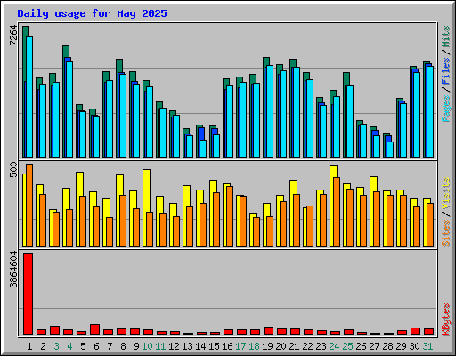Click the orange Sites bar for day 16
The width and height of the screenshot is (456, 356).
point(230,216)
